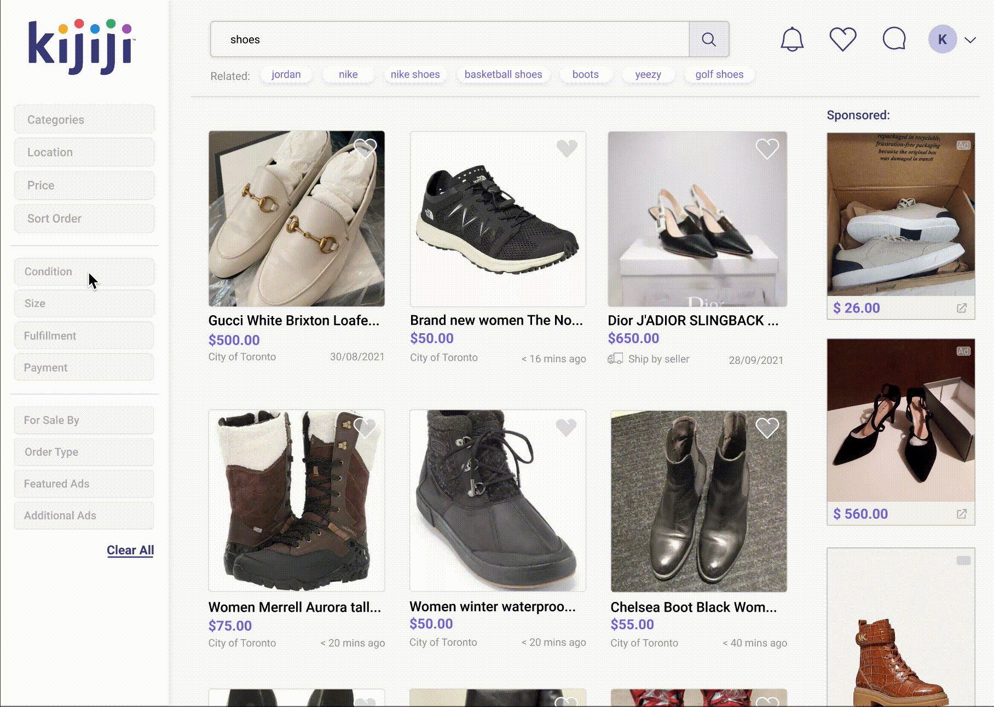994x707 pixels.
Task: Open Women winter waterproo... title
Action: click(x=493, y=607)
